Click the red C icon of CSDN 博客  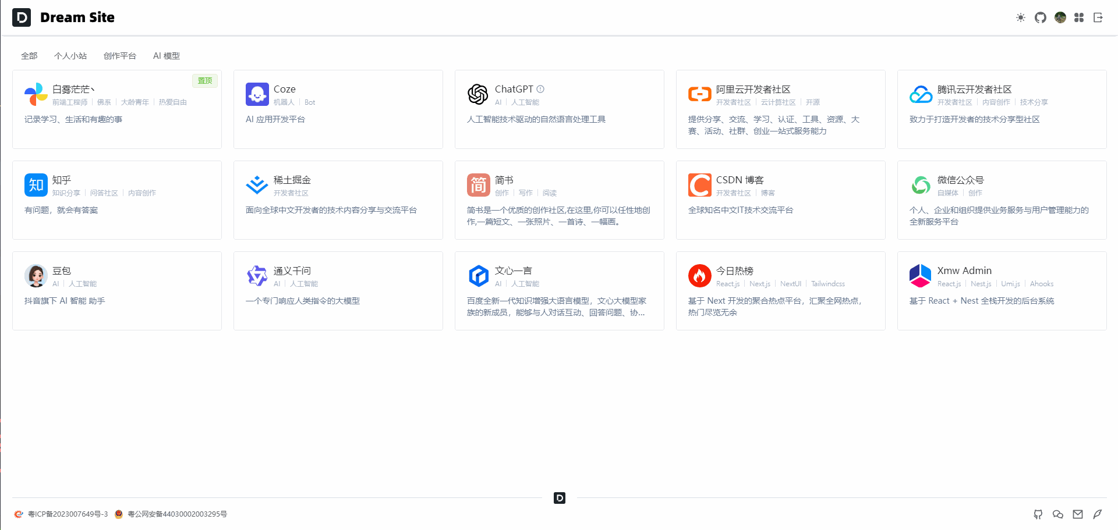700,185
